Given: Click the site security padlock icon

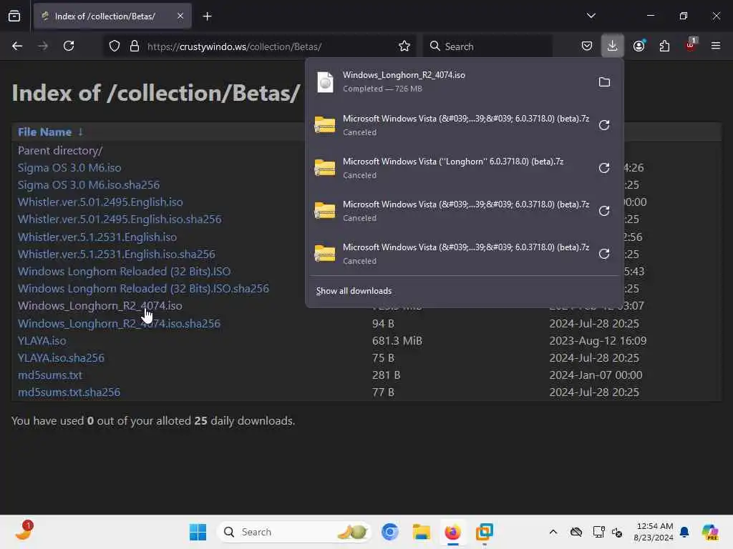Looking at the screenshot, I should pyautogui.click(x=135, y=46).
